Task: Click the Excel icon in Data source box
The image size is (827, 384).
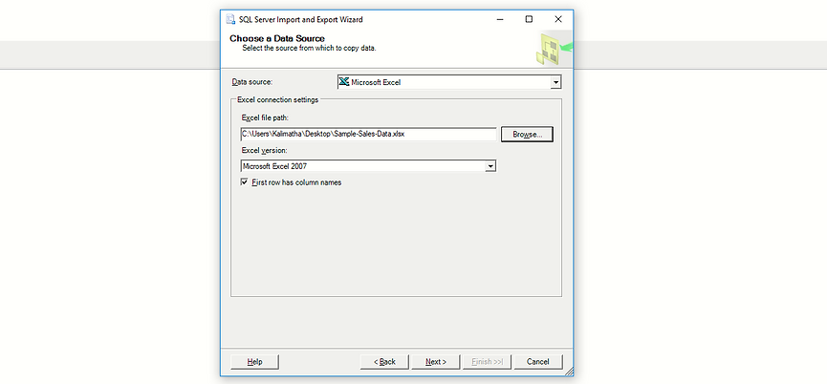Action: point(344,81)
